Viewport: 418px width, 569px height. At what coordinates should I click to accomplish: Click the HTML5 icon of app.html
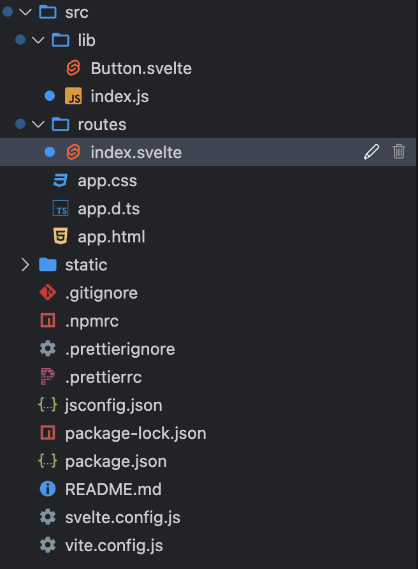61,236
